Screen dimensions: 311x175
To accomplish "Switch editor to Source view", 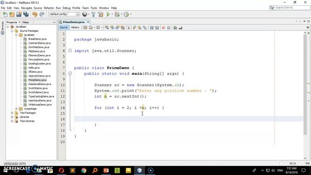I will click(64, 28).
